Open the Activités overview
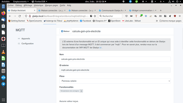The image size is (183, 103). pyautogui.click(x=6, y=2)
